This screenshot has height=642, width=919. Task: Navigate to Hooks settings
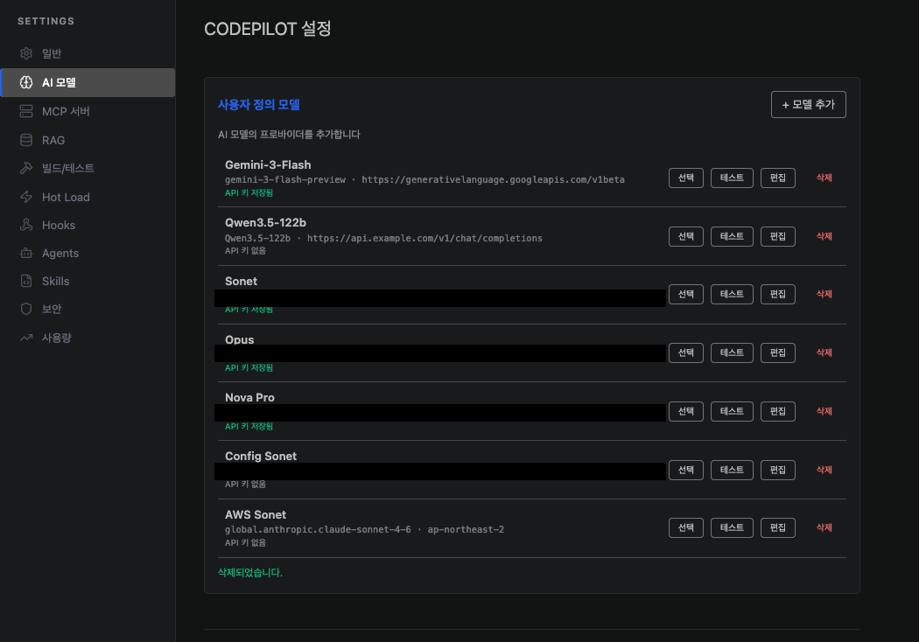[x=88, y=225]
